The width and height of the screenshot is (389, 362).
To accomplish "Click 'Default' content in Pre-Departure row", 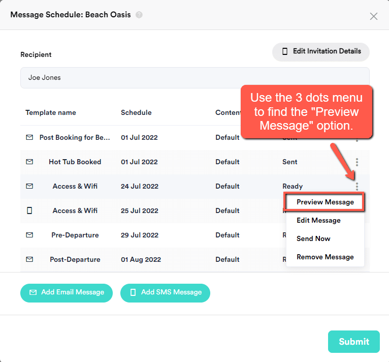I will coord(227,235).
